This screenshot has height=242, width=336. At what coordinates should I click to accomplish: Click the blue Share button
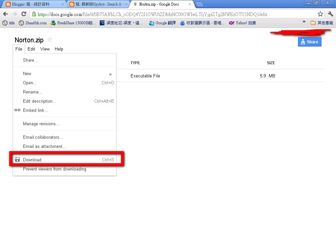click(309, 42)
